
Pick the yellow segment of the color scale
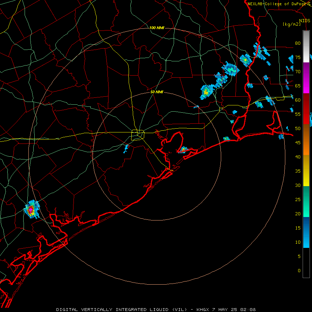[x=306, y=171]
